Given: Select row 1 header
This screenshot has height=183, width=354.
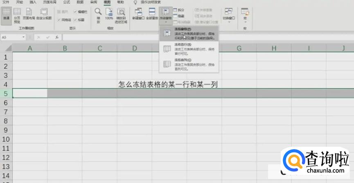Looking at the screenshot, I should pos(6,57).
